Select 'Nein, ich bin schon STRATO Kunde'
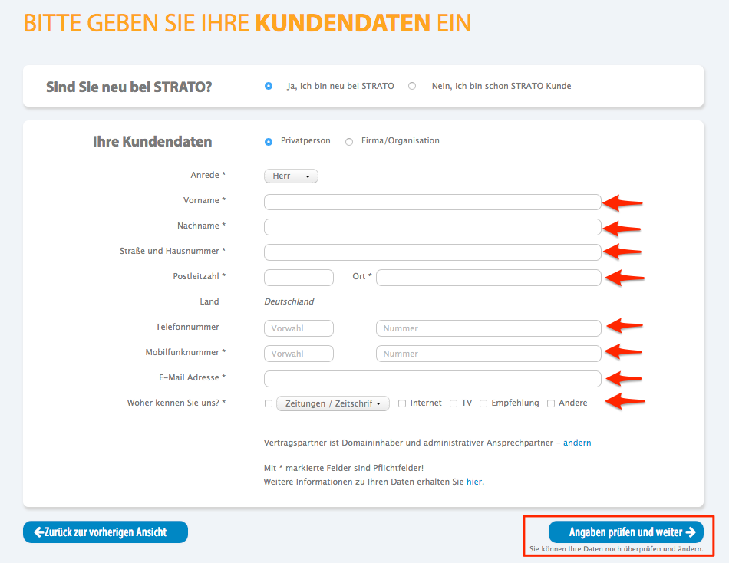 coord(412,86)
